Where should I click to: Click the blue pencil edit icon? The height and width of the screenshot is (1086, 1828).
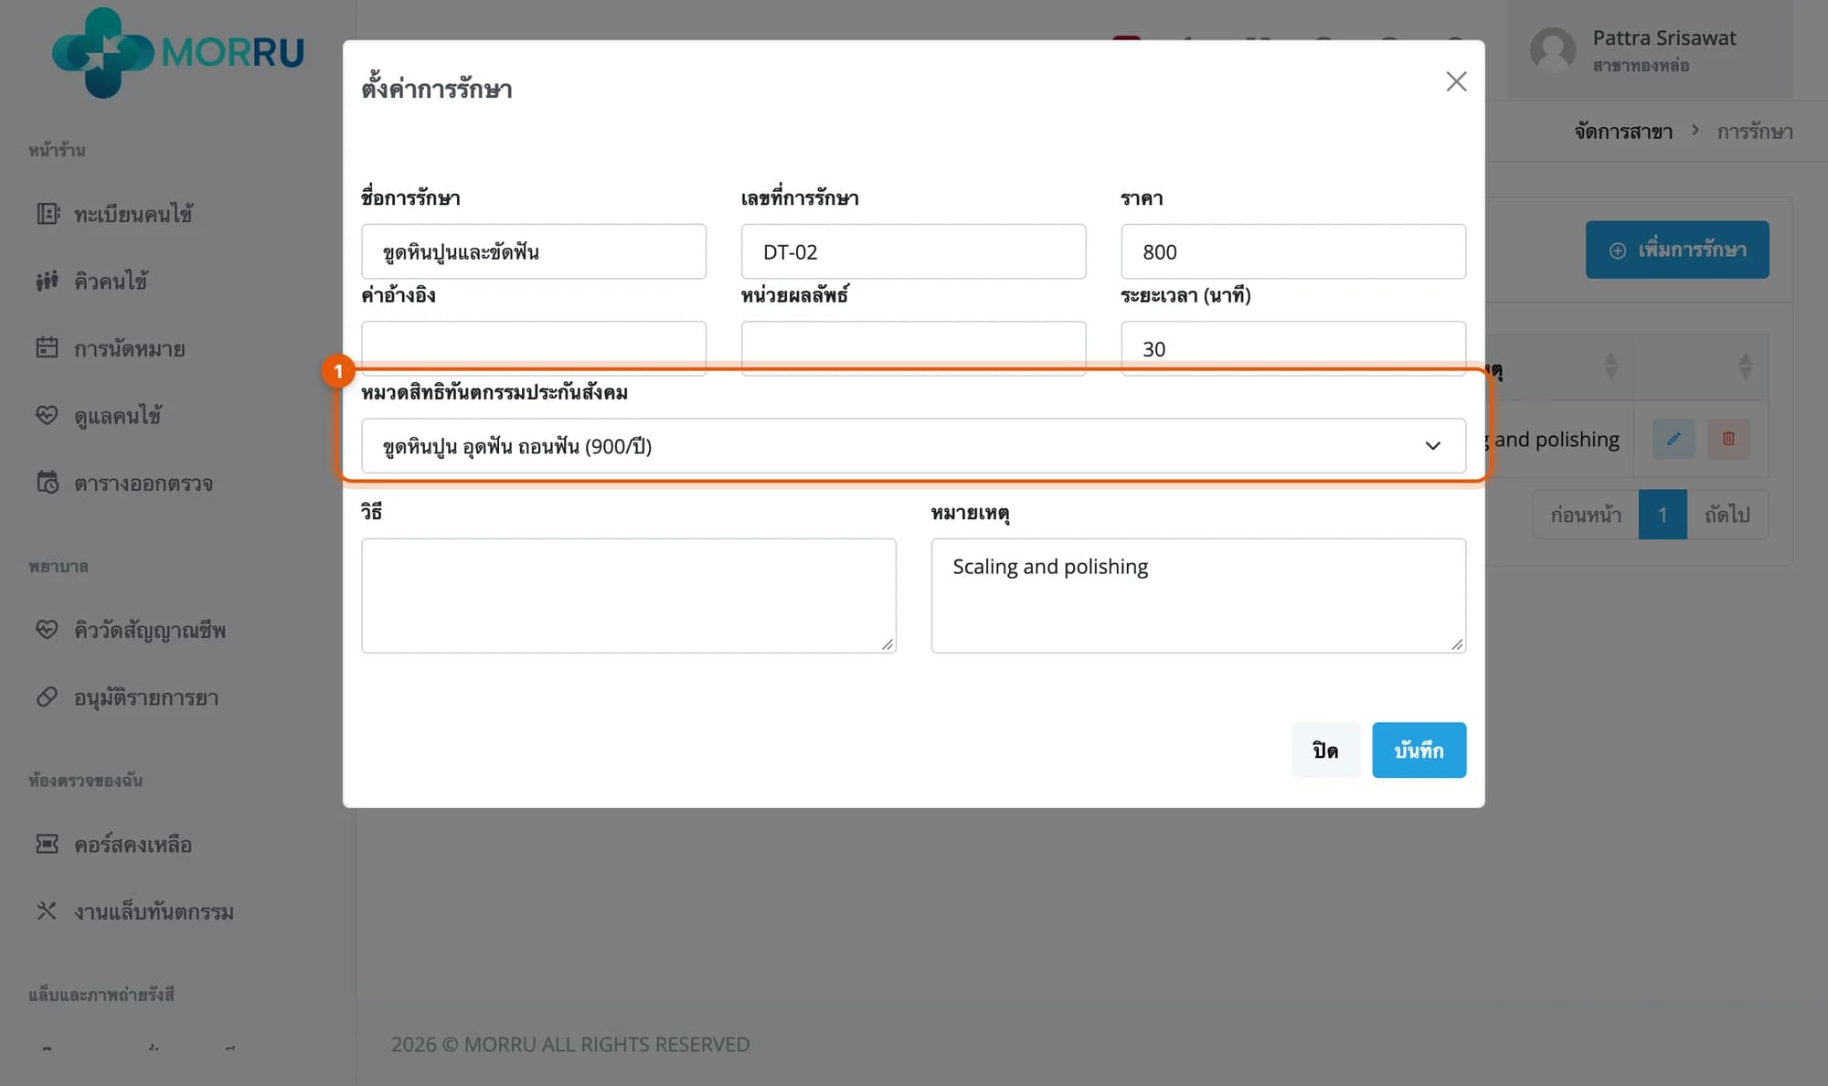[1674, 439]
